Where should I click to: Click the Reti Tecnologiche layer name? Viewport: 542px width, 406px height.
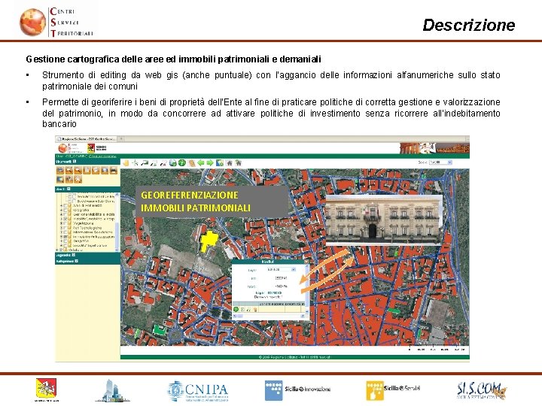click(87, 228)
